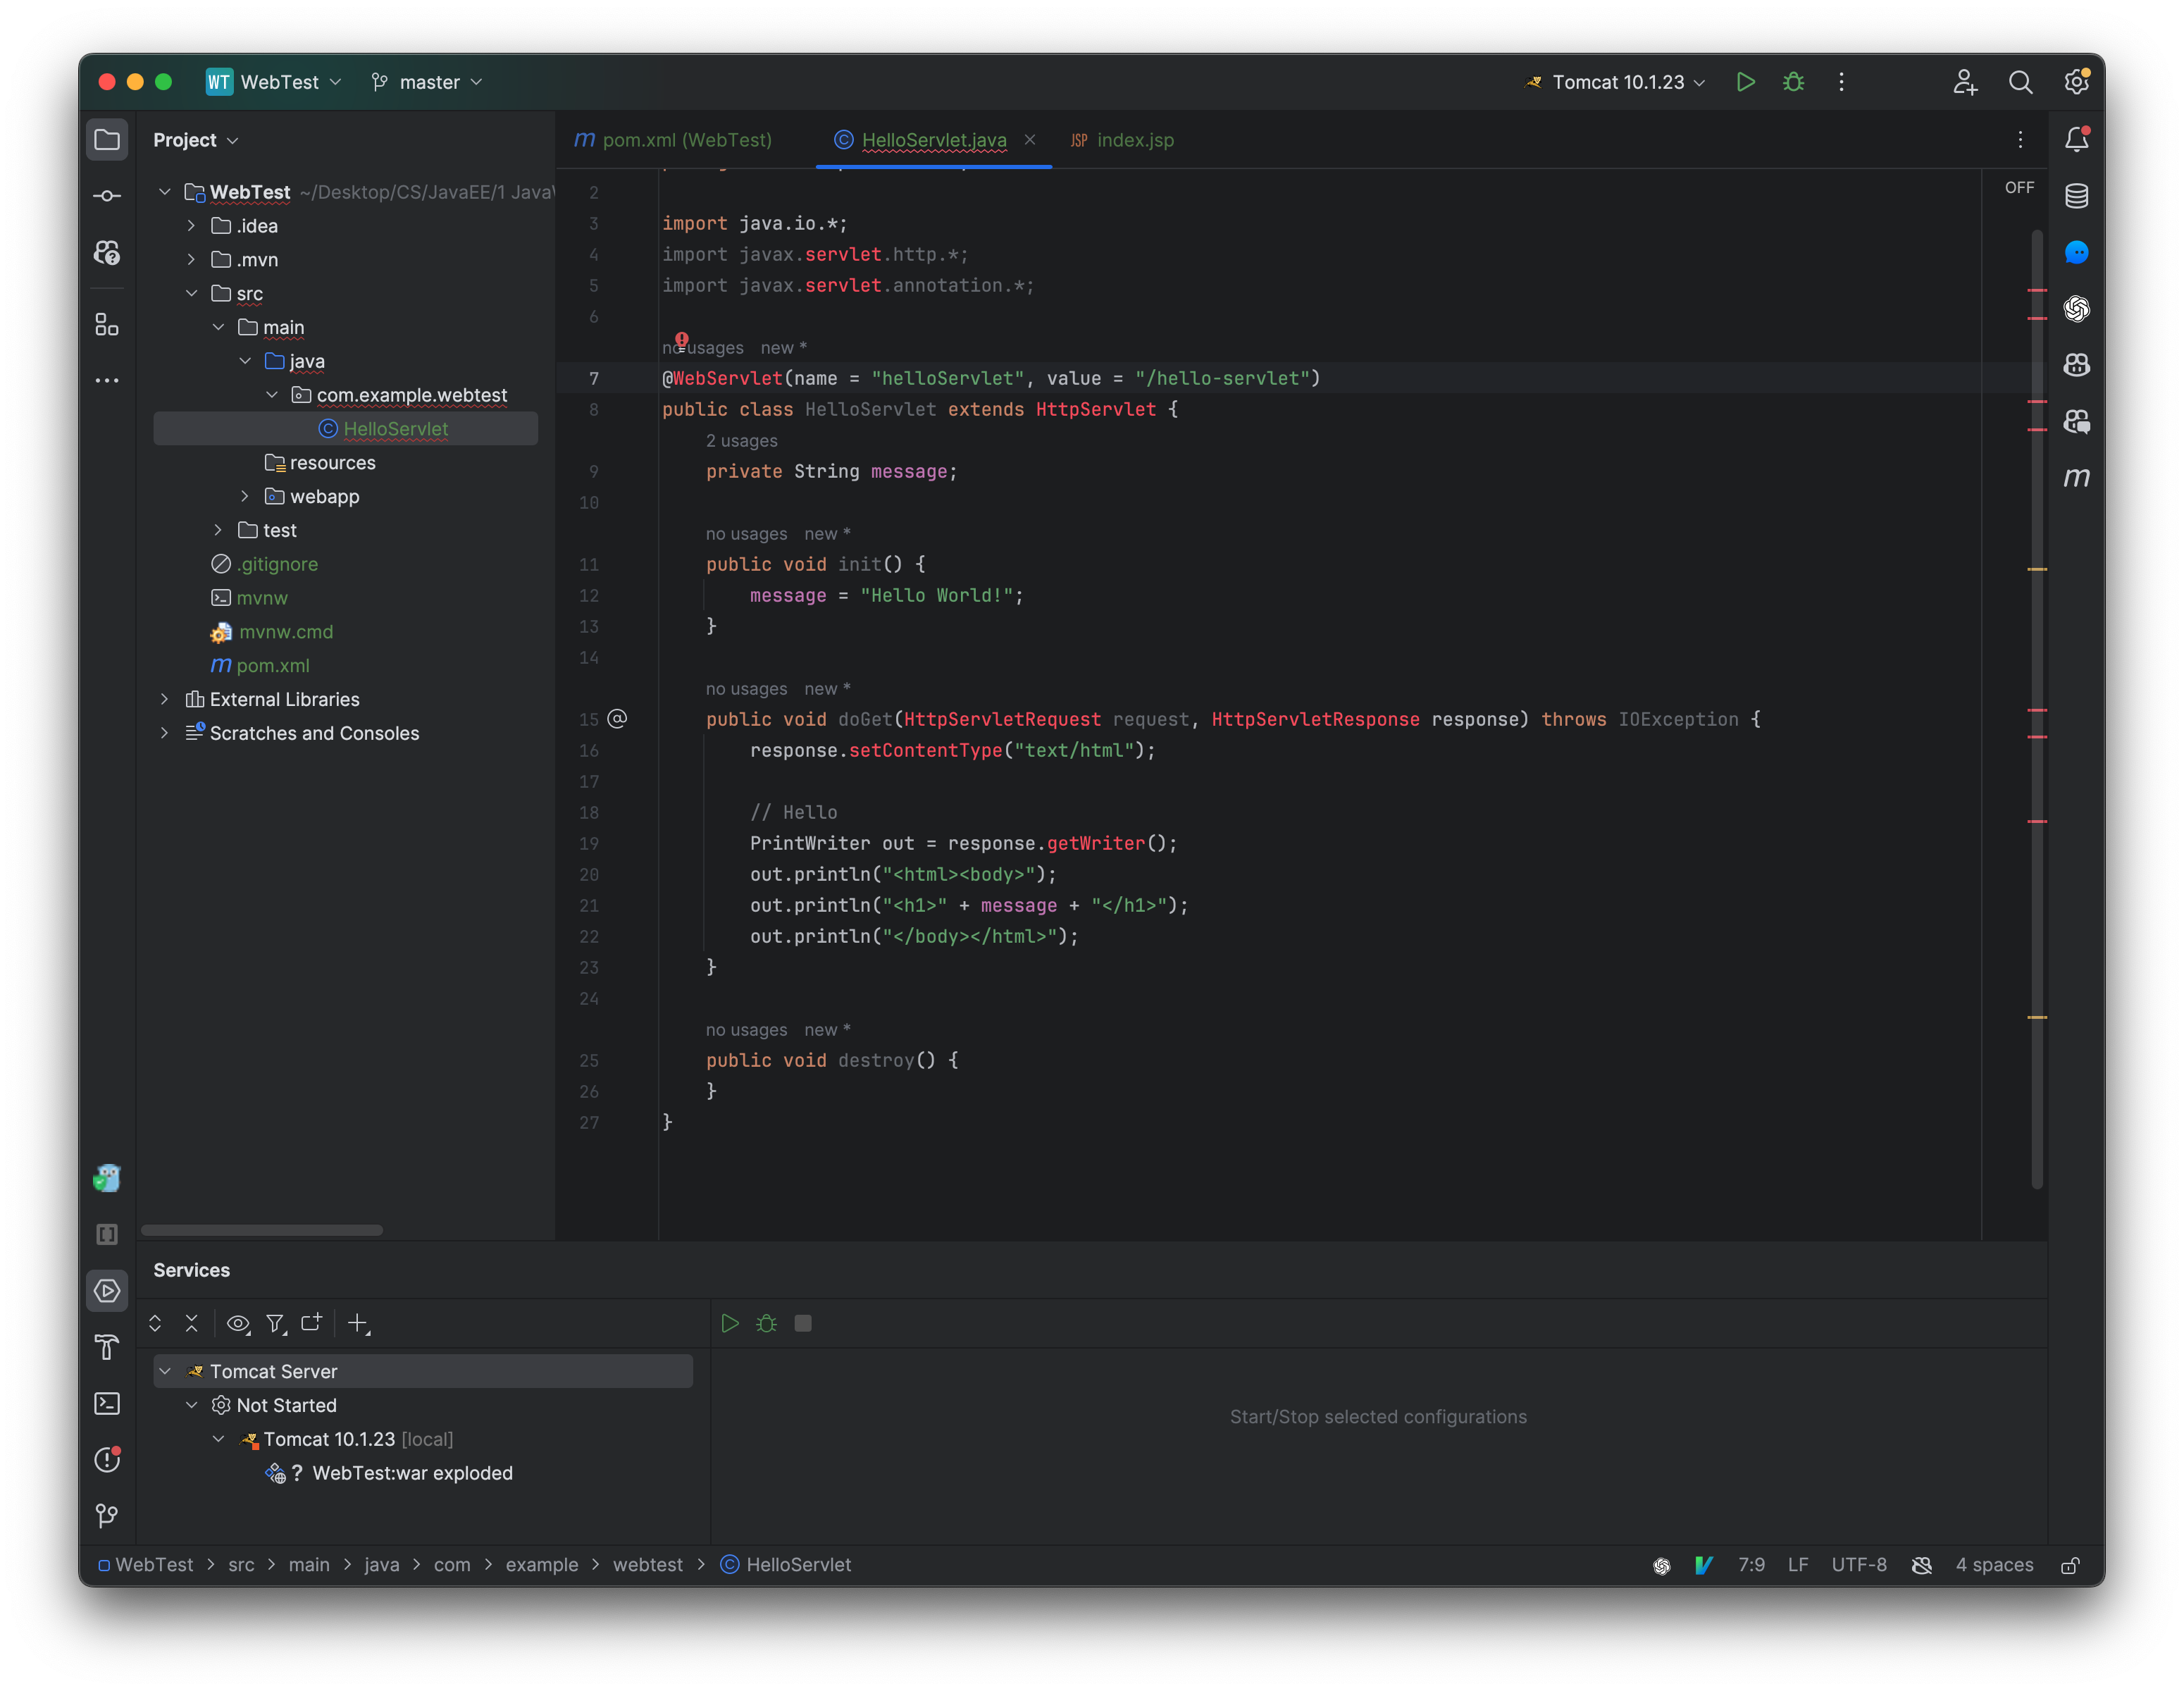
Task: Expand the External Libraries tree node
Action: pyautogui.click(x=163, y=698)
